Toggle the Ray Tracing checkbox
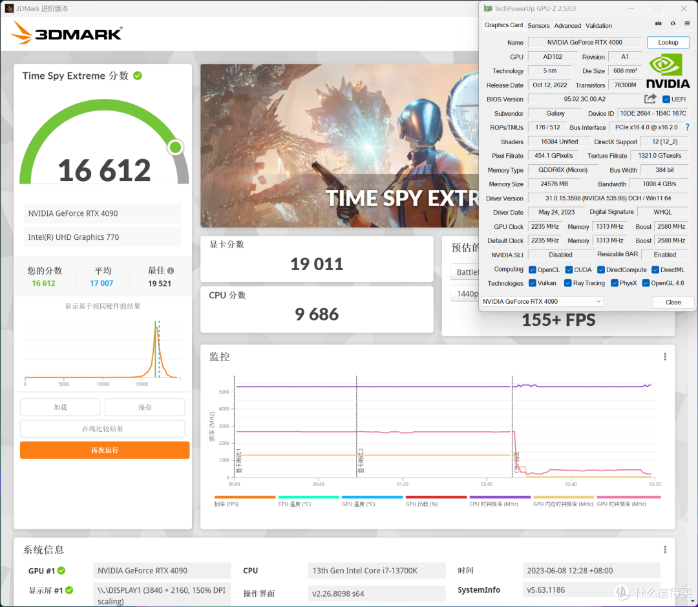 click(x=567, y=282)
